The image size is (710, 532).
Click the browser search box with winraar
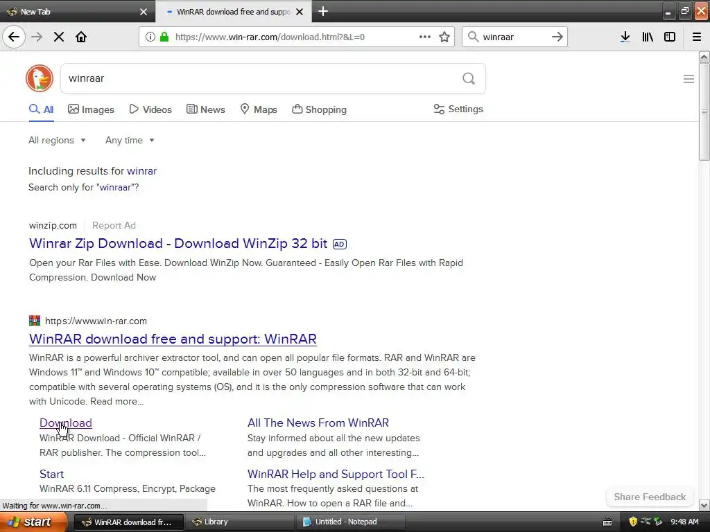514,37
